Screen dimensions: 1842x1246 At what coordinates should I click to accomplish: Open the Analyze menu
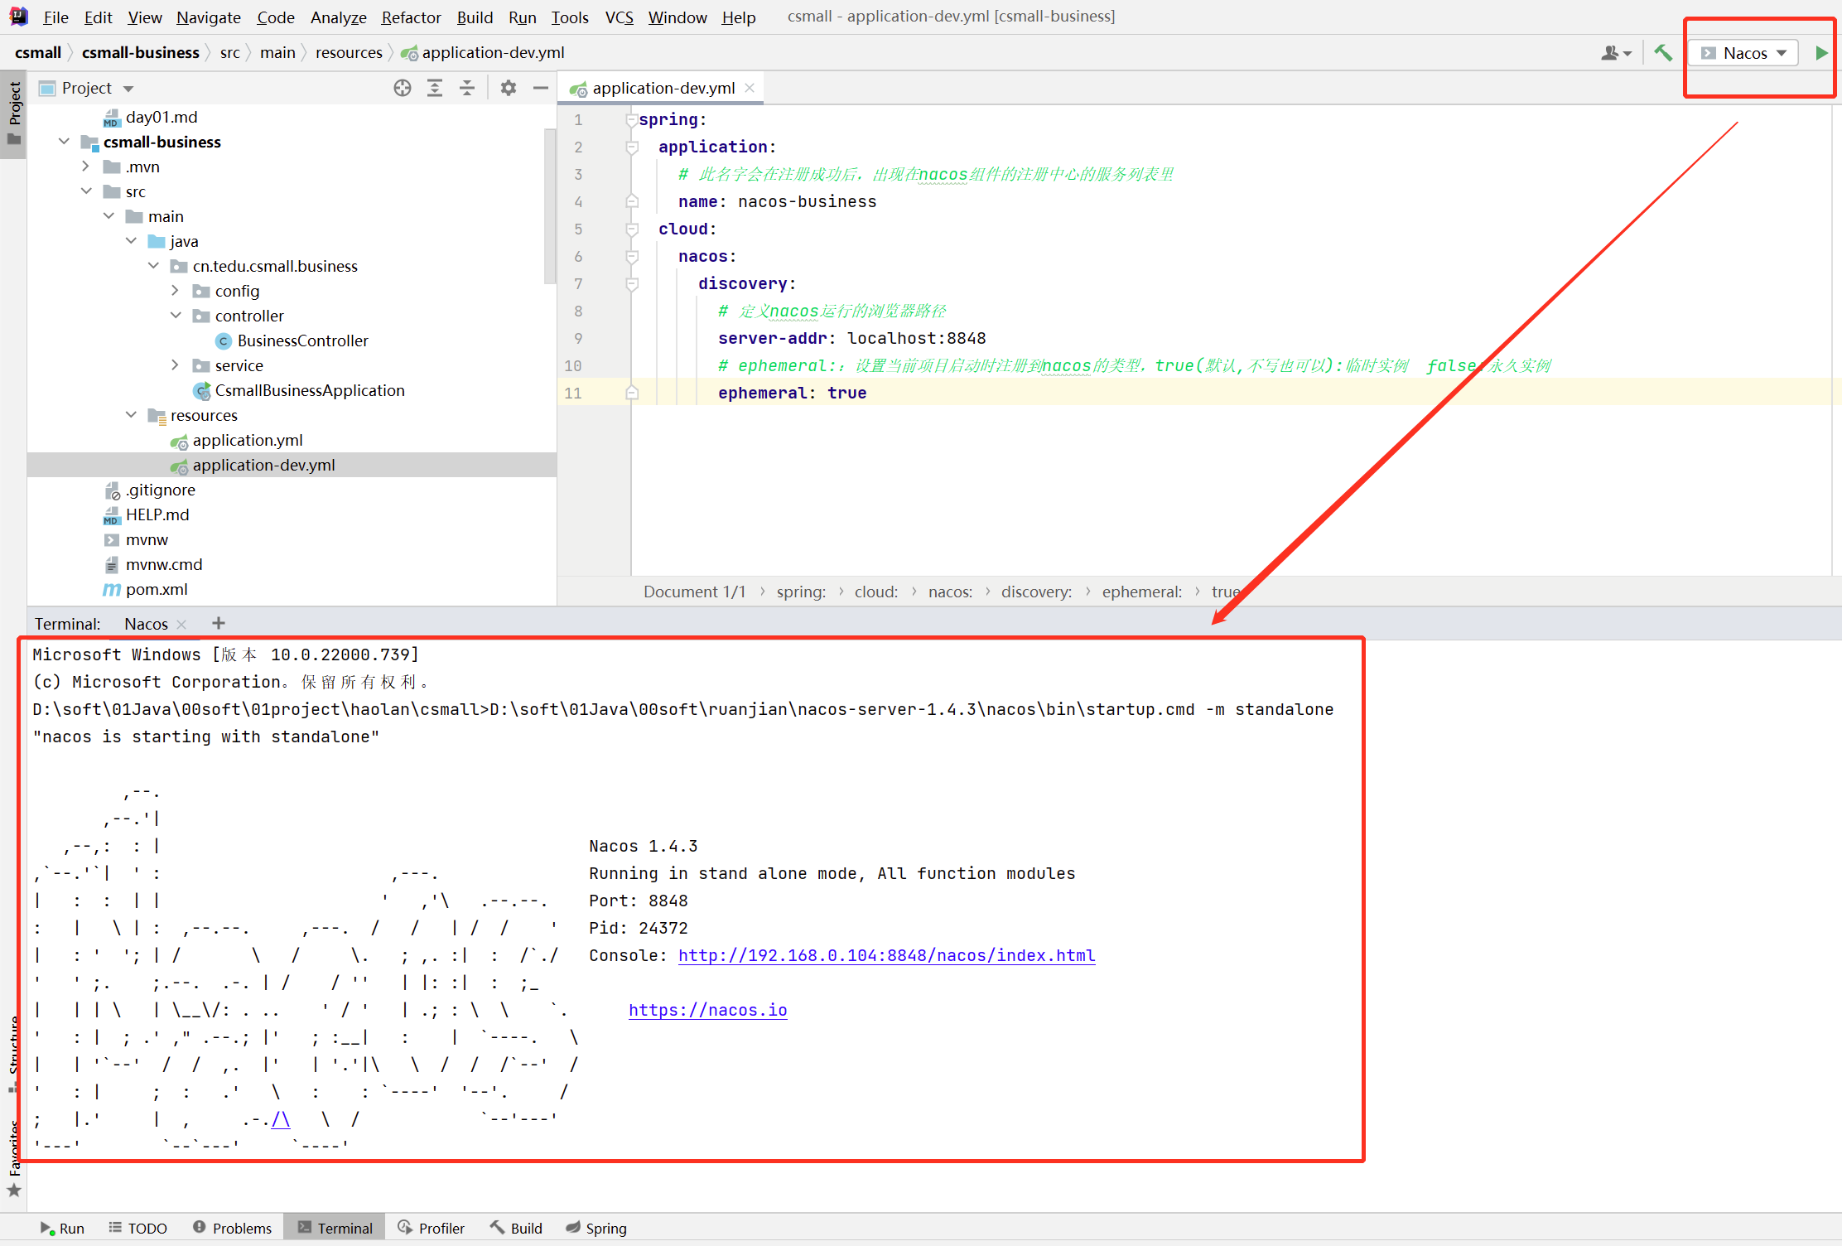(x=338, y=17)
